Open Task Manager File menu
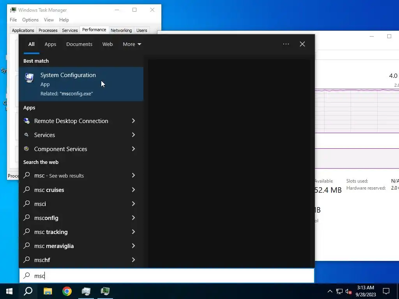Screen dimensions: 399x299 pos(13,19)
